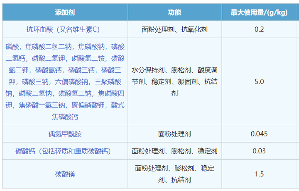The height and width of the screenshot is (191, 299).
Task: Select the cell starting with 水分保持剂、膨松剂
Action: 175,81
